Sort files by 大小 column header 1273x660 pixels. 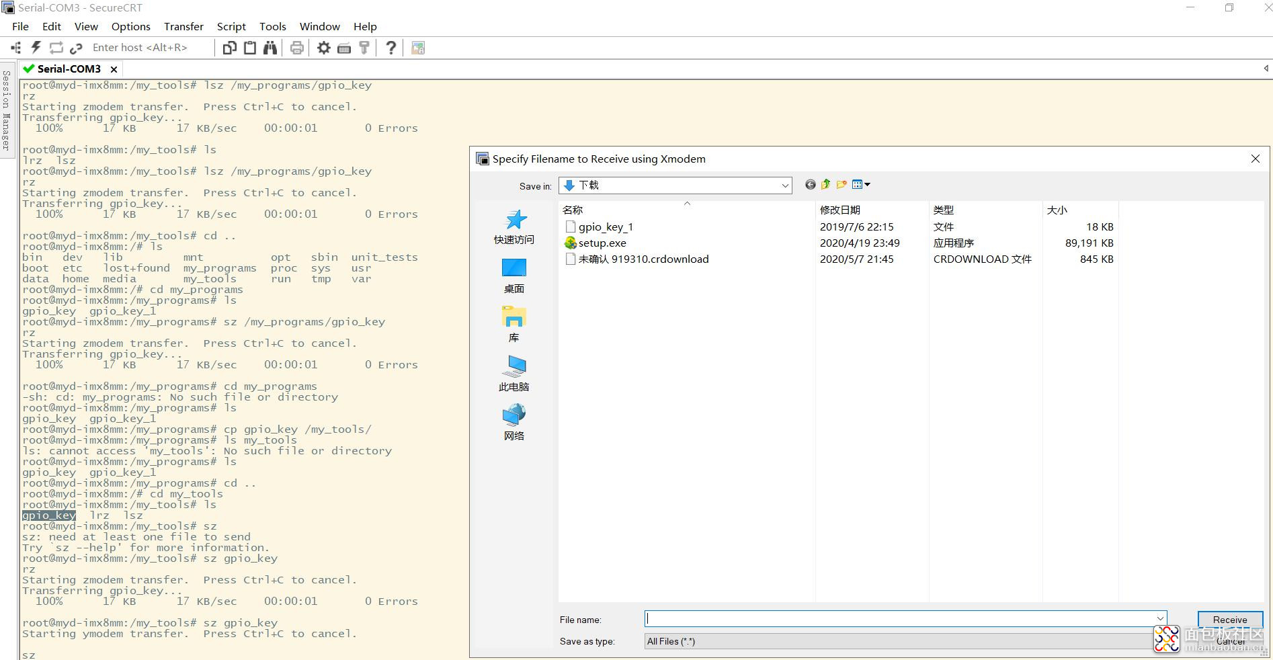tap(1080, 210)
